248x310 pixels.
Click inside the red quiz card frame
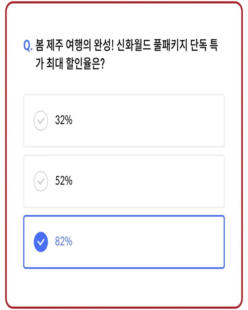tap(124, 288)
